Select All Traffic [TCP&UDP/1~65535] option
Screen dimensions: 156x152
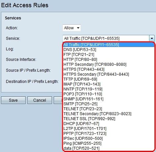(x=109, y=45)
